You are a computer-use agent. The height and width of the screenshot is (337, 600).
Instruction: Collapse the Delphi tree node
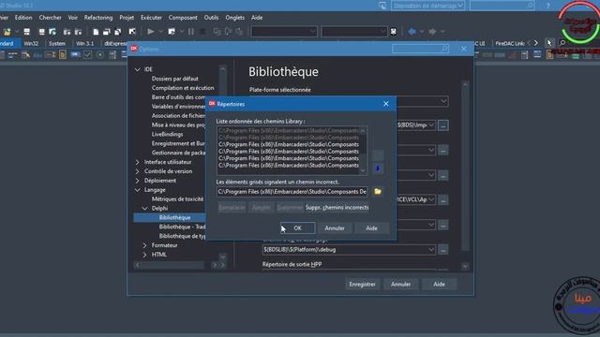[145, 208]
